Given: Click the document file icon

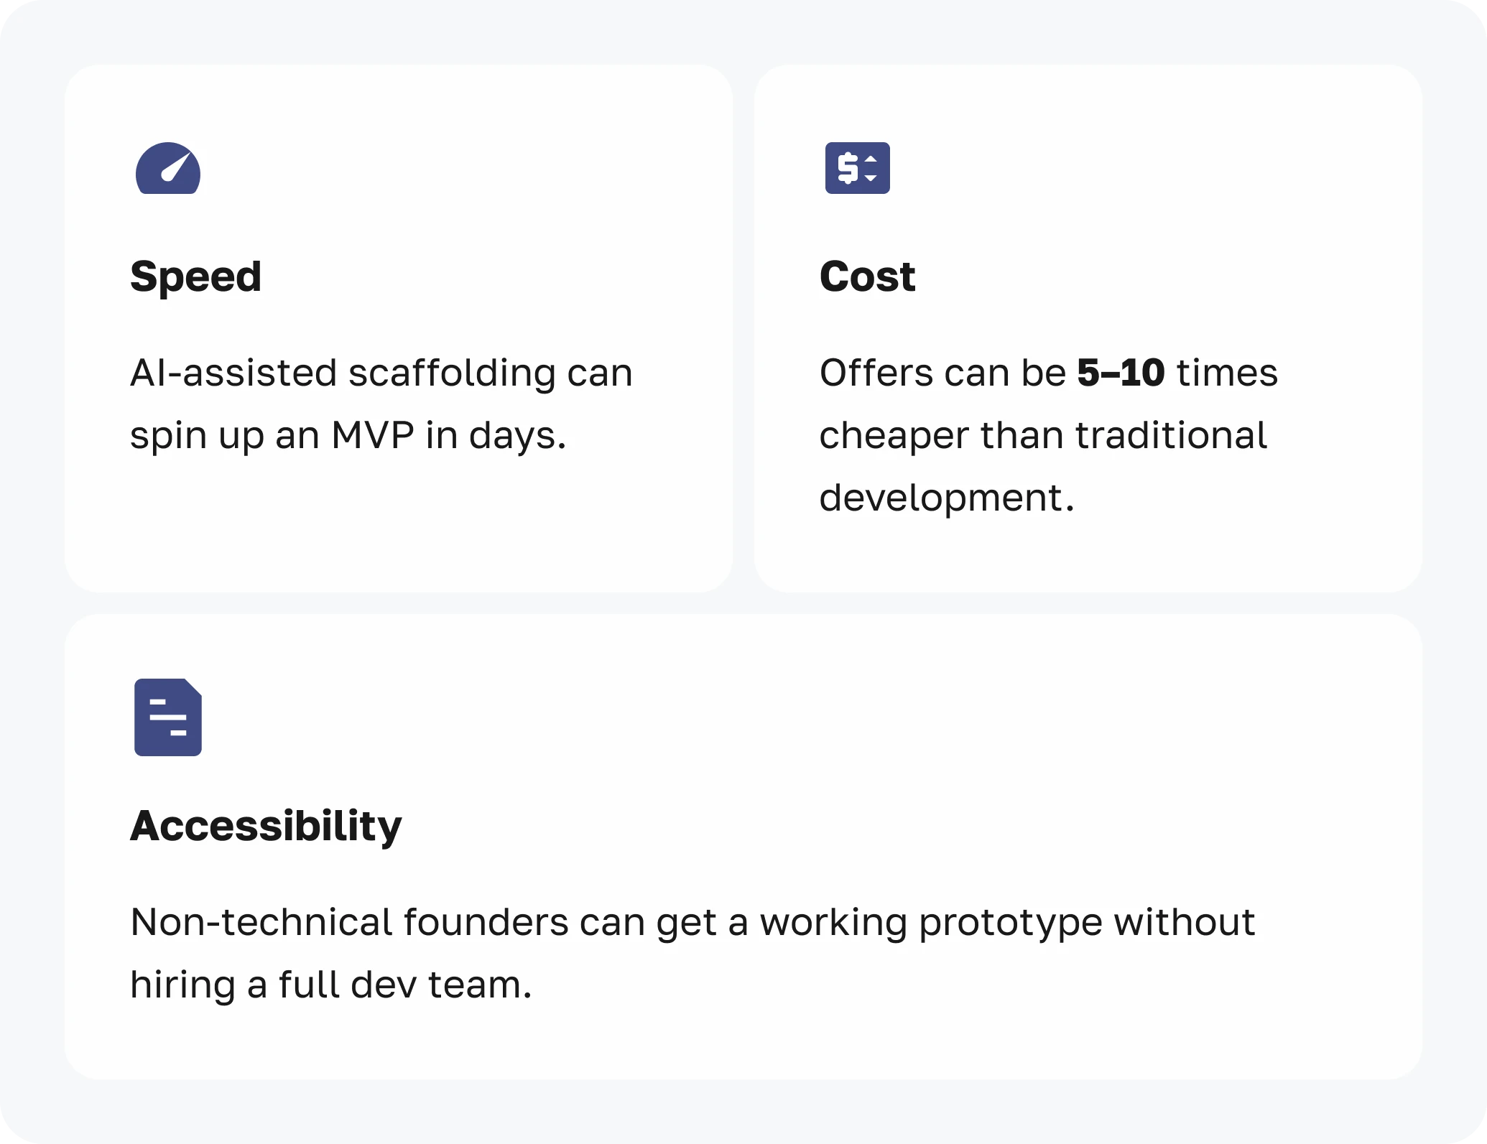Looking at the screenshot, I should click(x=168, y=717).
